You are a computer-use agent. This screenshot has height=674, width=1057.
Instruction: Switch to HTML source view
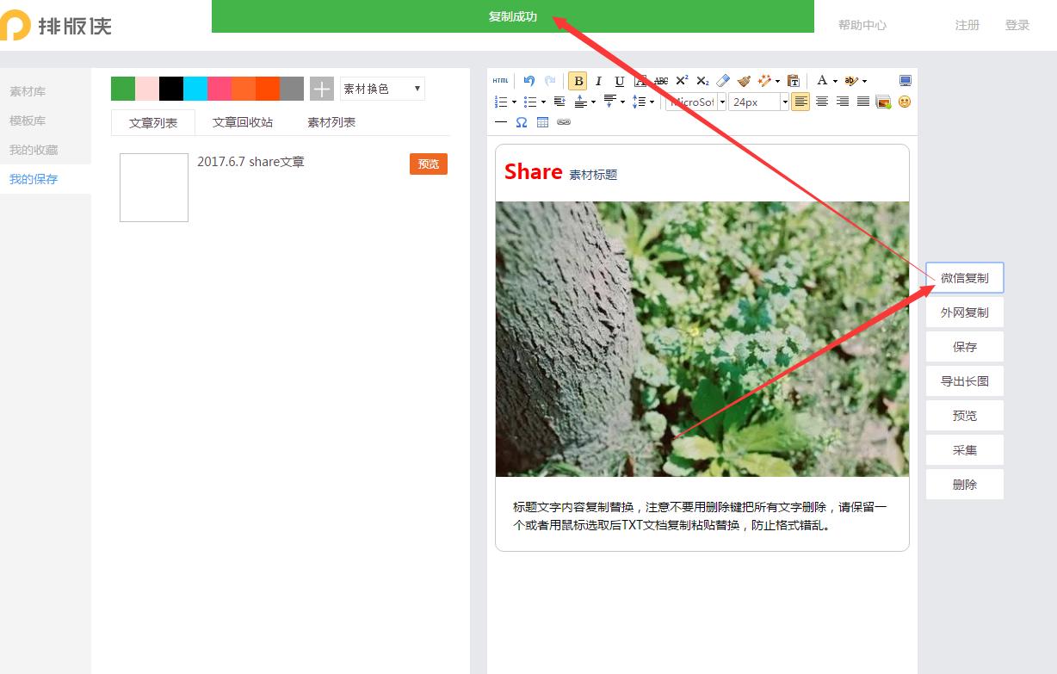[x=500, y=80]
